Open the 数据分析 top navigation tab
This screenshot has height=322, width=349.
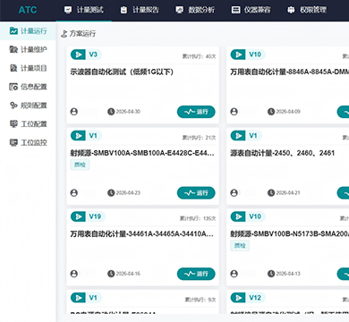pos(195,10)
